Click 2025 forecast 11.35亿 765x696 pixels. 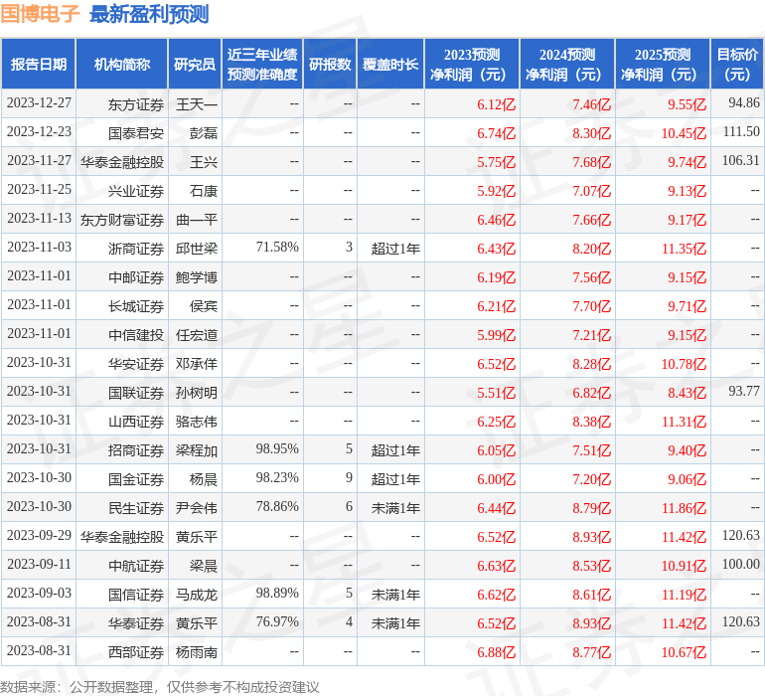coord(684,249)
